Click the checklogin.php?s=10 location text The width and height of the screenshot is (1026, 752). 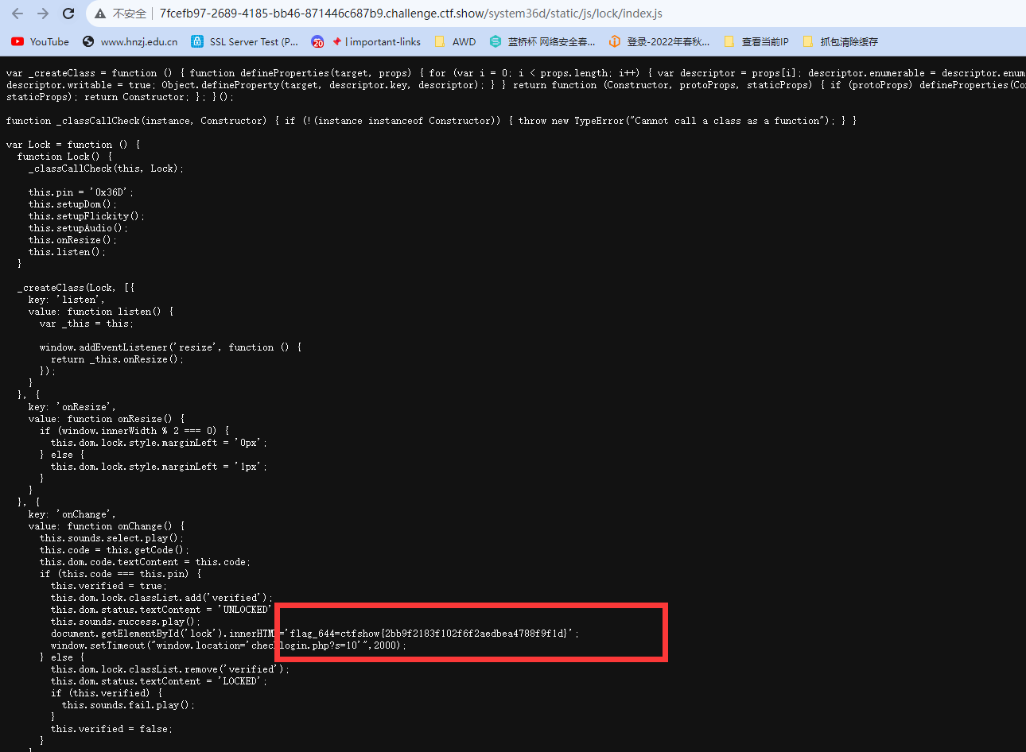click(x=323, y=645)
